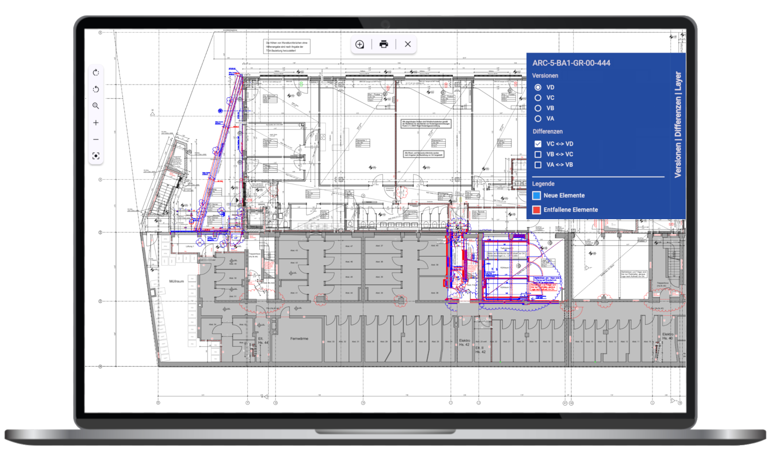The width and height of the screenshot is (769, 453).
Task: Zoom out with the minus icon
Action: (x=96, y=139)
